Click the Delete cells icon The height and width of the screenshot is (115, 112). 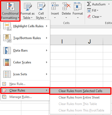point(66,6)
